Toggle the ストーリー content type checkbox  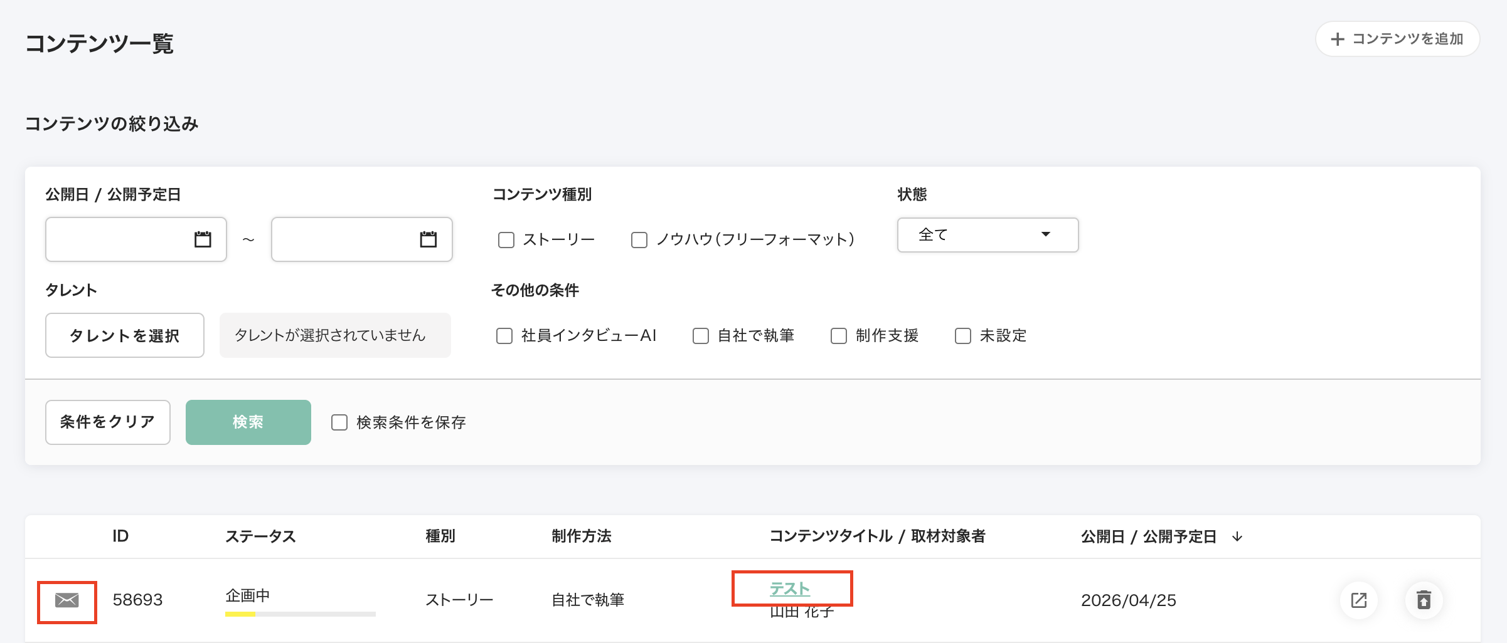point(506,240)
